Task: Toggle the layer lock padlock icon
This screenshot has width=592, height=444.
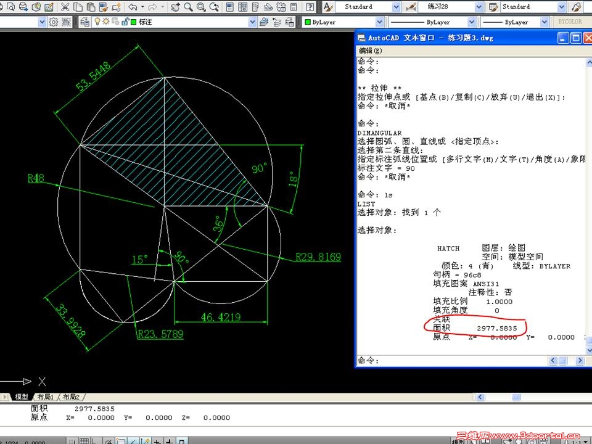Action: (x=125, y=22)
